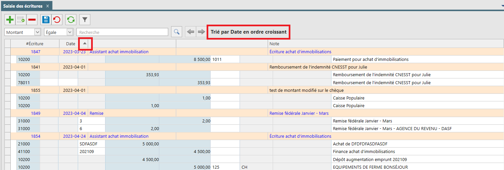Click note test de montant modifié sur le chèque

306,90
